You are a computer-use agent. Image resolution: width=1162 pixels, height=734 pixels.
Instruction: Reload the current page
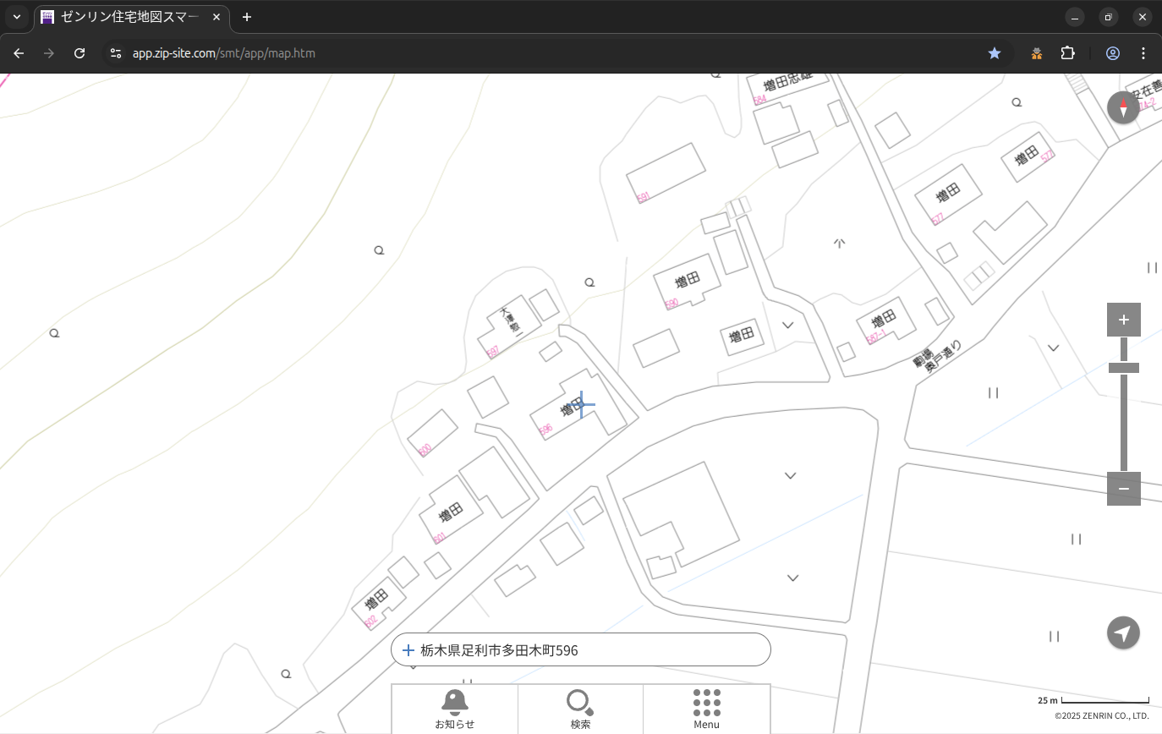(x=79, y=53)
